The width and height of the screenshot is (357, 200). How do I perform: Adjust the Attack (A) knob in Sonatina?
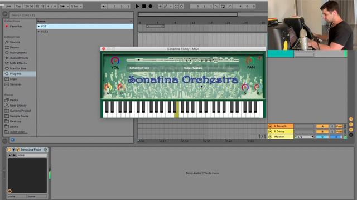pyautogui.click(x=108, y=87)
